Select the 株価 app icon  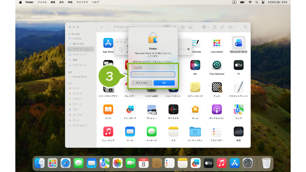pyautogui.click(x=238, y=131)
